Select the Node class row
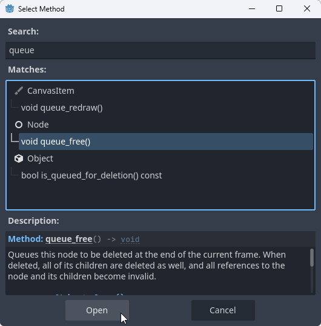The image size is (321, 326). 160,125
